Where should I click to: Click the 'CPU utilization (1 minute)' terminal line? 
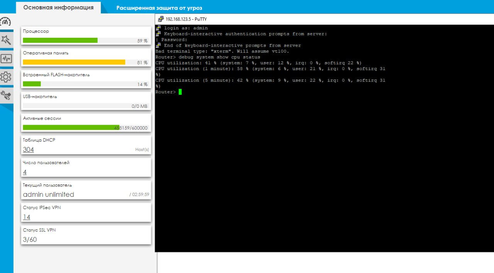click(x=270, y=69)
